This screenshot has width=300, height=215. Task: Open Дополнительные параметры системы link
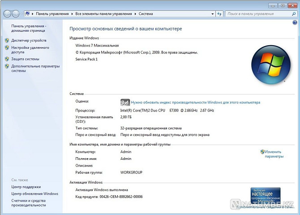click(x=35, y=69)
